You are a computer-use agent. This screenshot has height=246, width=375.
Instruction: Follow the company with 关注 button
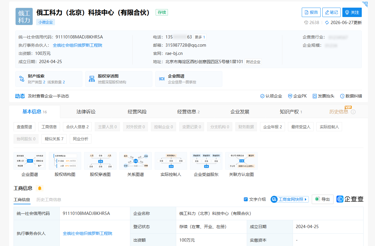352,12
